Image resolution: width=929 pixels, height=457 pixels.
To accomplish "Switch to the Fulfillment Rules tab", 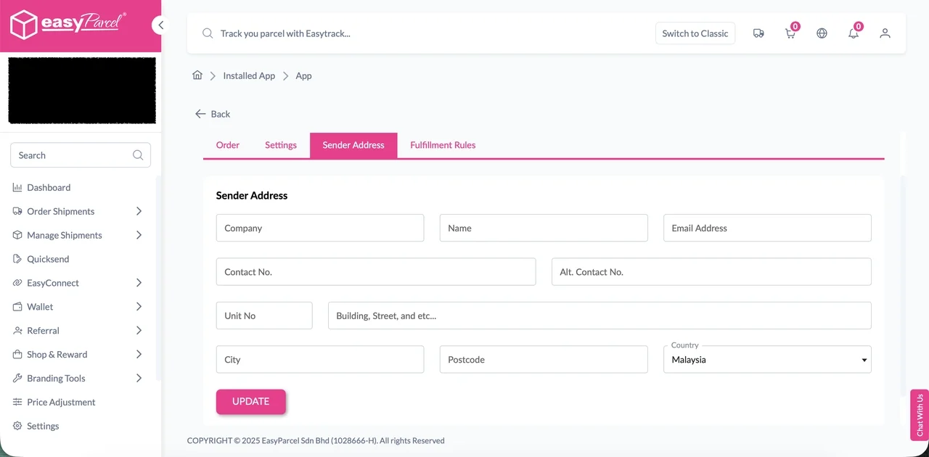I will tap(443, 145).
